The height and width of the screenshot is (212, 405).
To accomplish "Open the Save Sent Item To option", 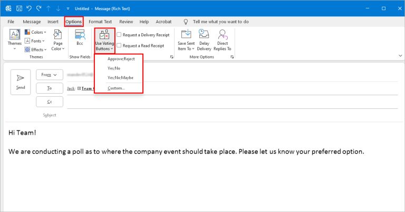I will (x=186, y=39).
